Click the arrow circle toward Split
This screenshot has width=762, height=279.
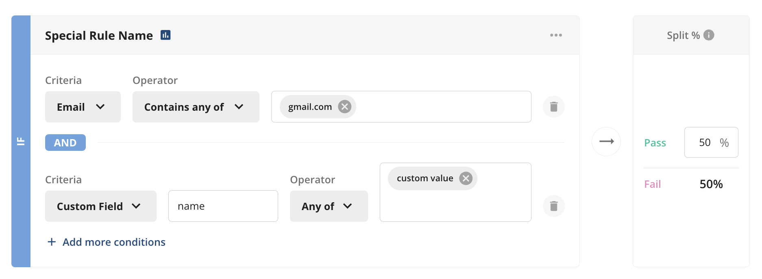(x=606, y=142)
